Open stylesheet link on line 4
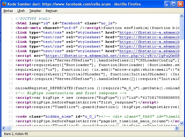The width and height of the screenshot is (185, 137). coord(149,32)
